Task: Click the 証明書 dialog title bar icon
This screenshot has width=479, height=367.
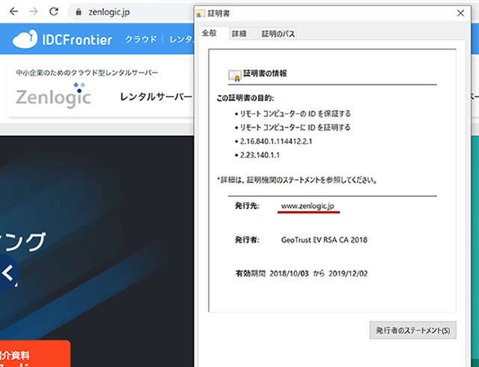Action: pos(200,13)
